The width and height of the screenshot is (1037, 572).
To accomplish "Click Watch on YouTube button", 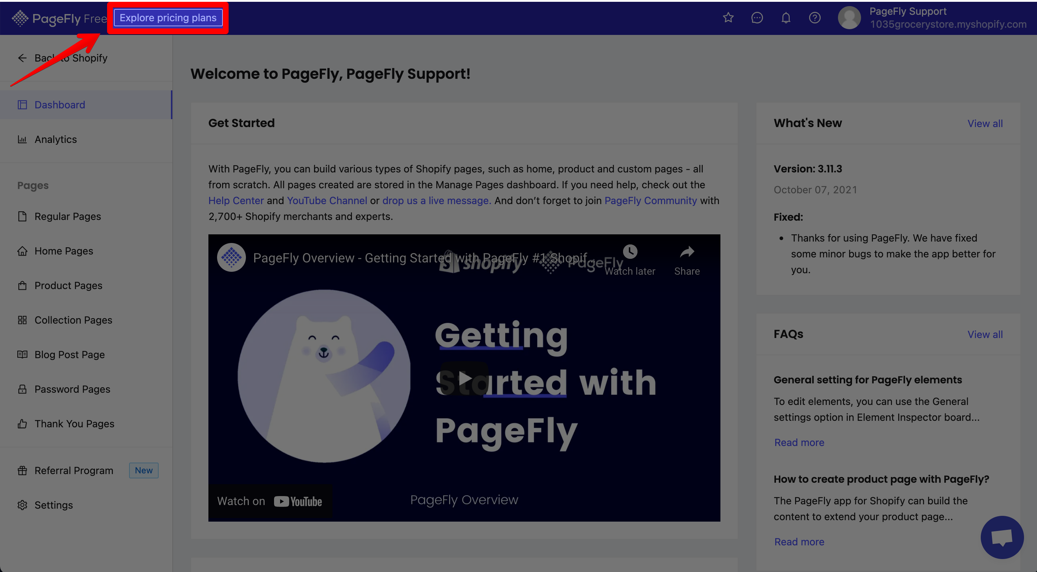I will tap(270, 501).
